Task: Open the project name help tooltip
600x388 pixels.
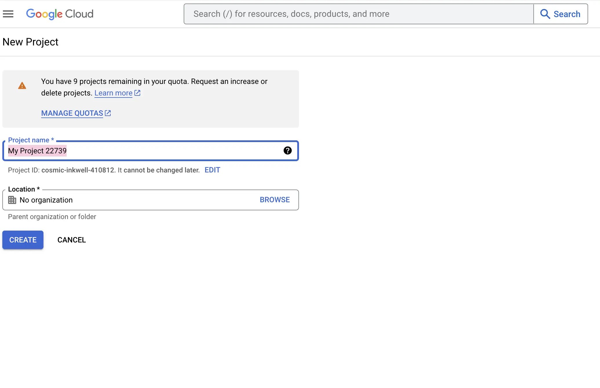Action: coord(287,150)
